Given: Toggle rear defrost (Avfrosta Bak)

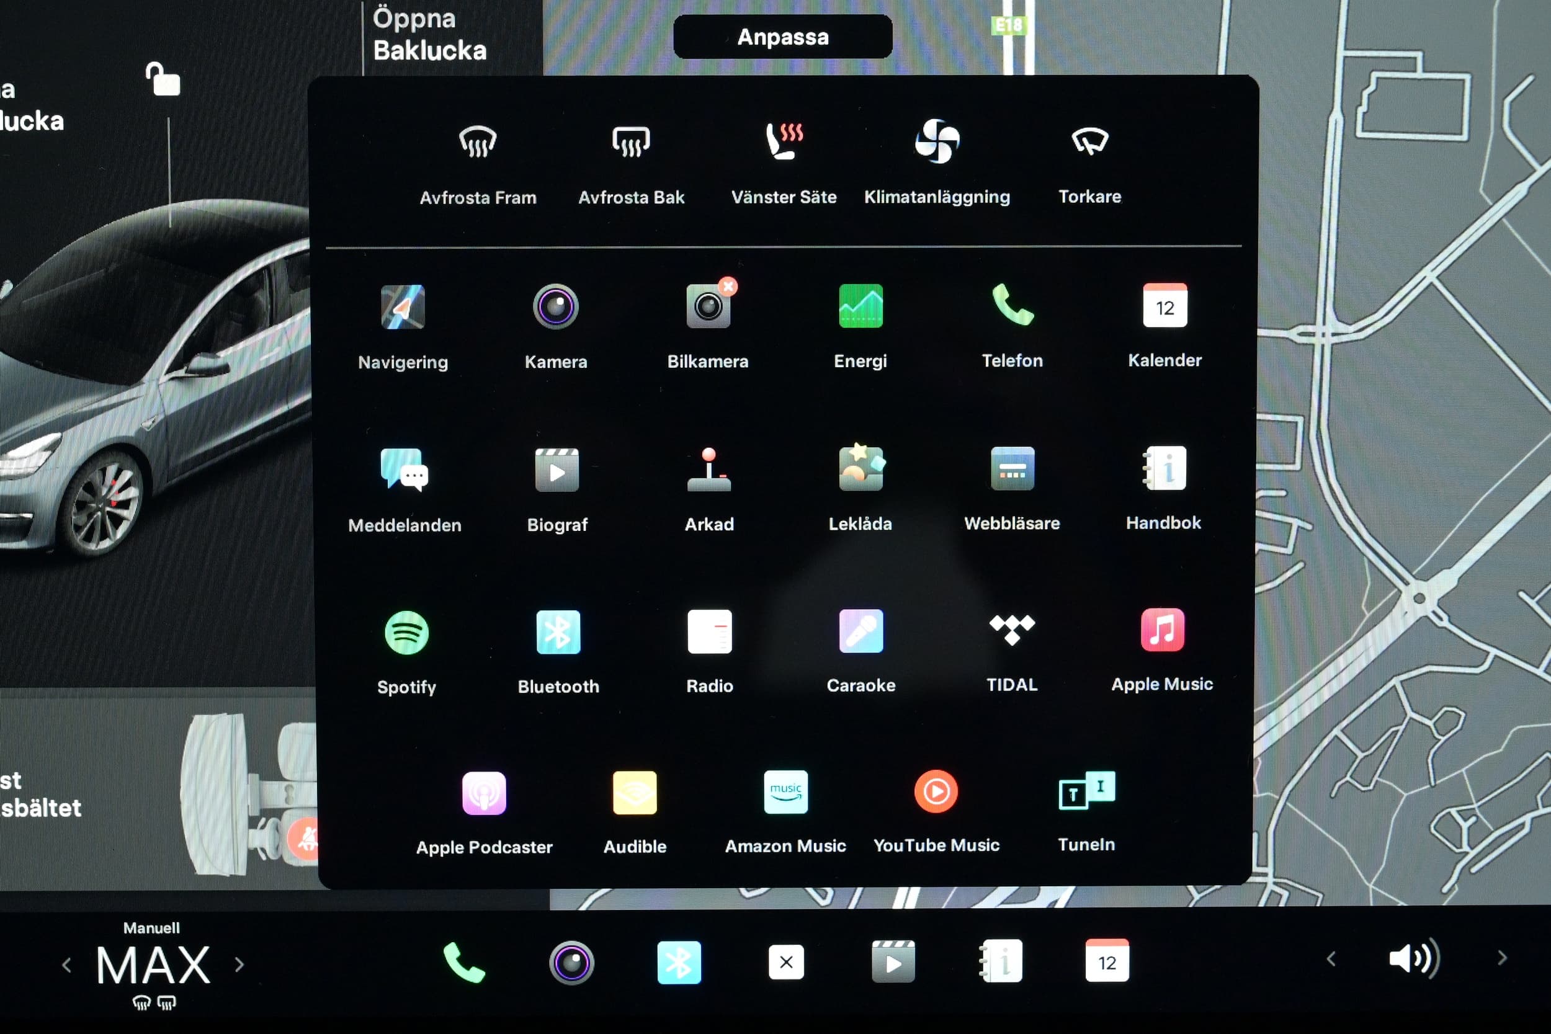Looking at the screenshot, I should pos(631,141).
